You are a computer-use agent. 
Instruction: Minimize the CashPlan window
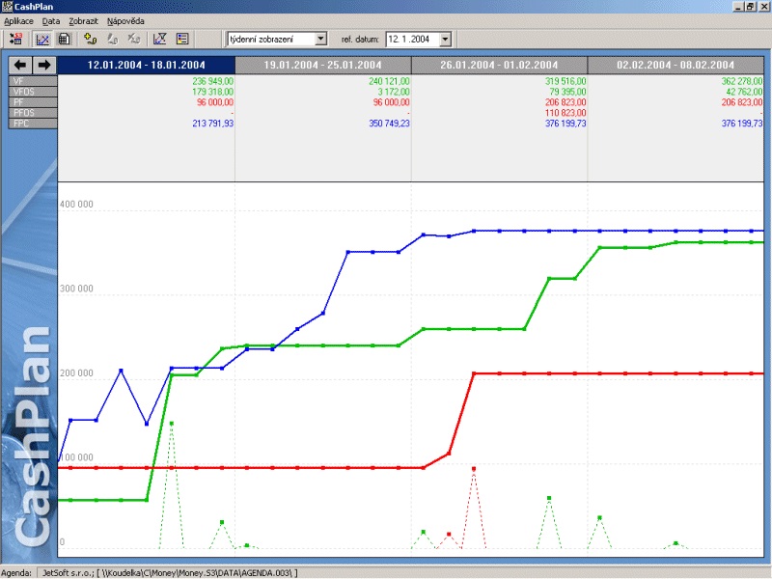(738, 7)
